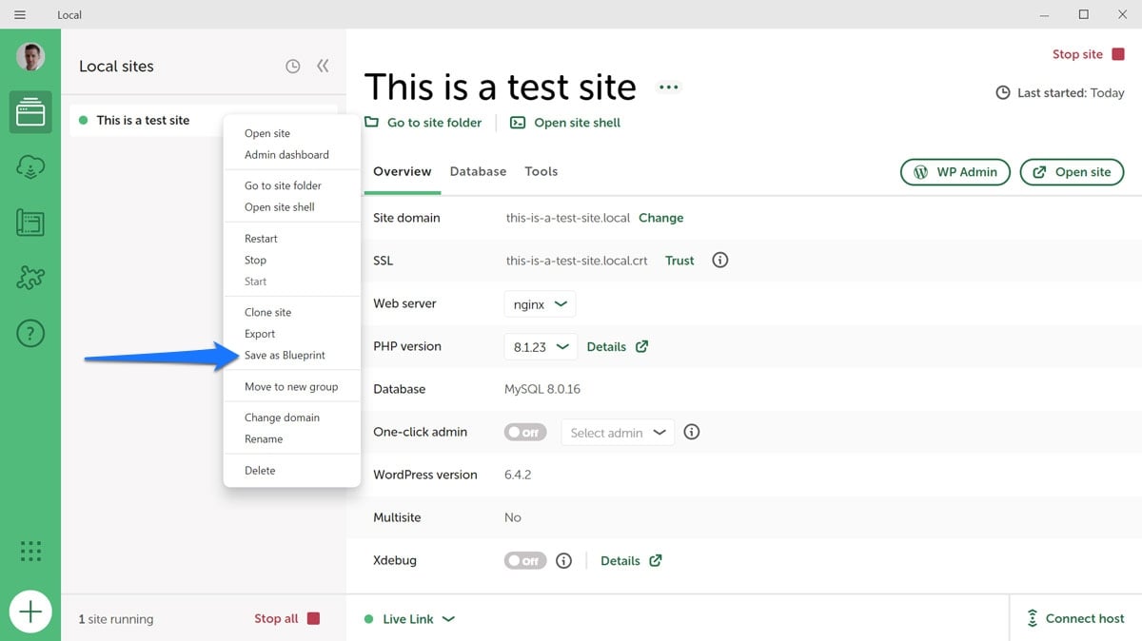
Task: Open the Cloud Backups sidebar icon
Action: point(30,168)
